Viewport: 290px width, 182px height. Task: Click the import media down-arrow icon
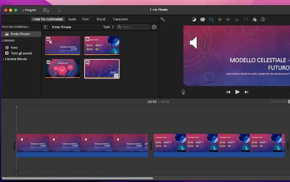(59, 10)
